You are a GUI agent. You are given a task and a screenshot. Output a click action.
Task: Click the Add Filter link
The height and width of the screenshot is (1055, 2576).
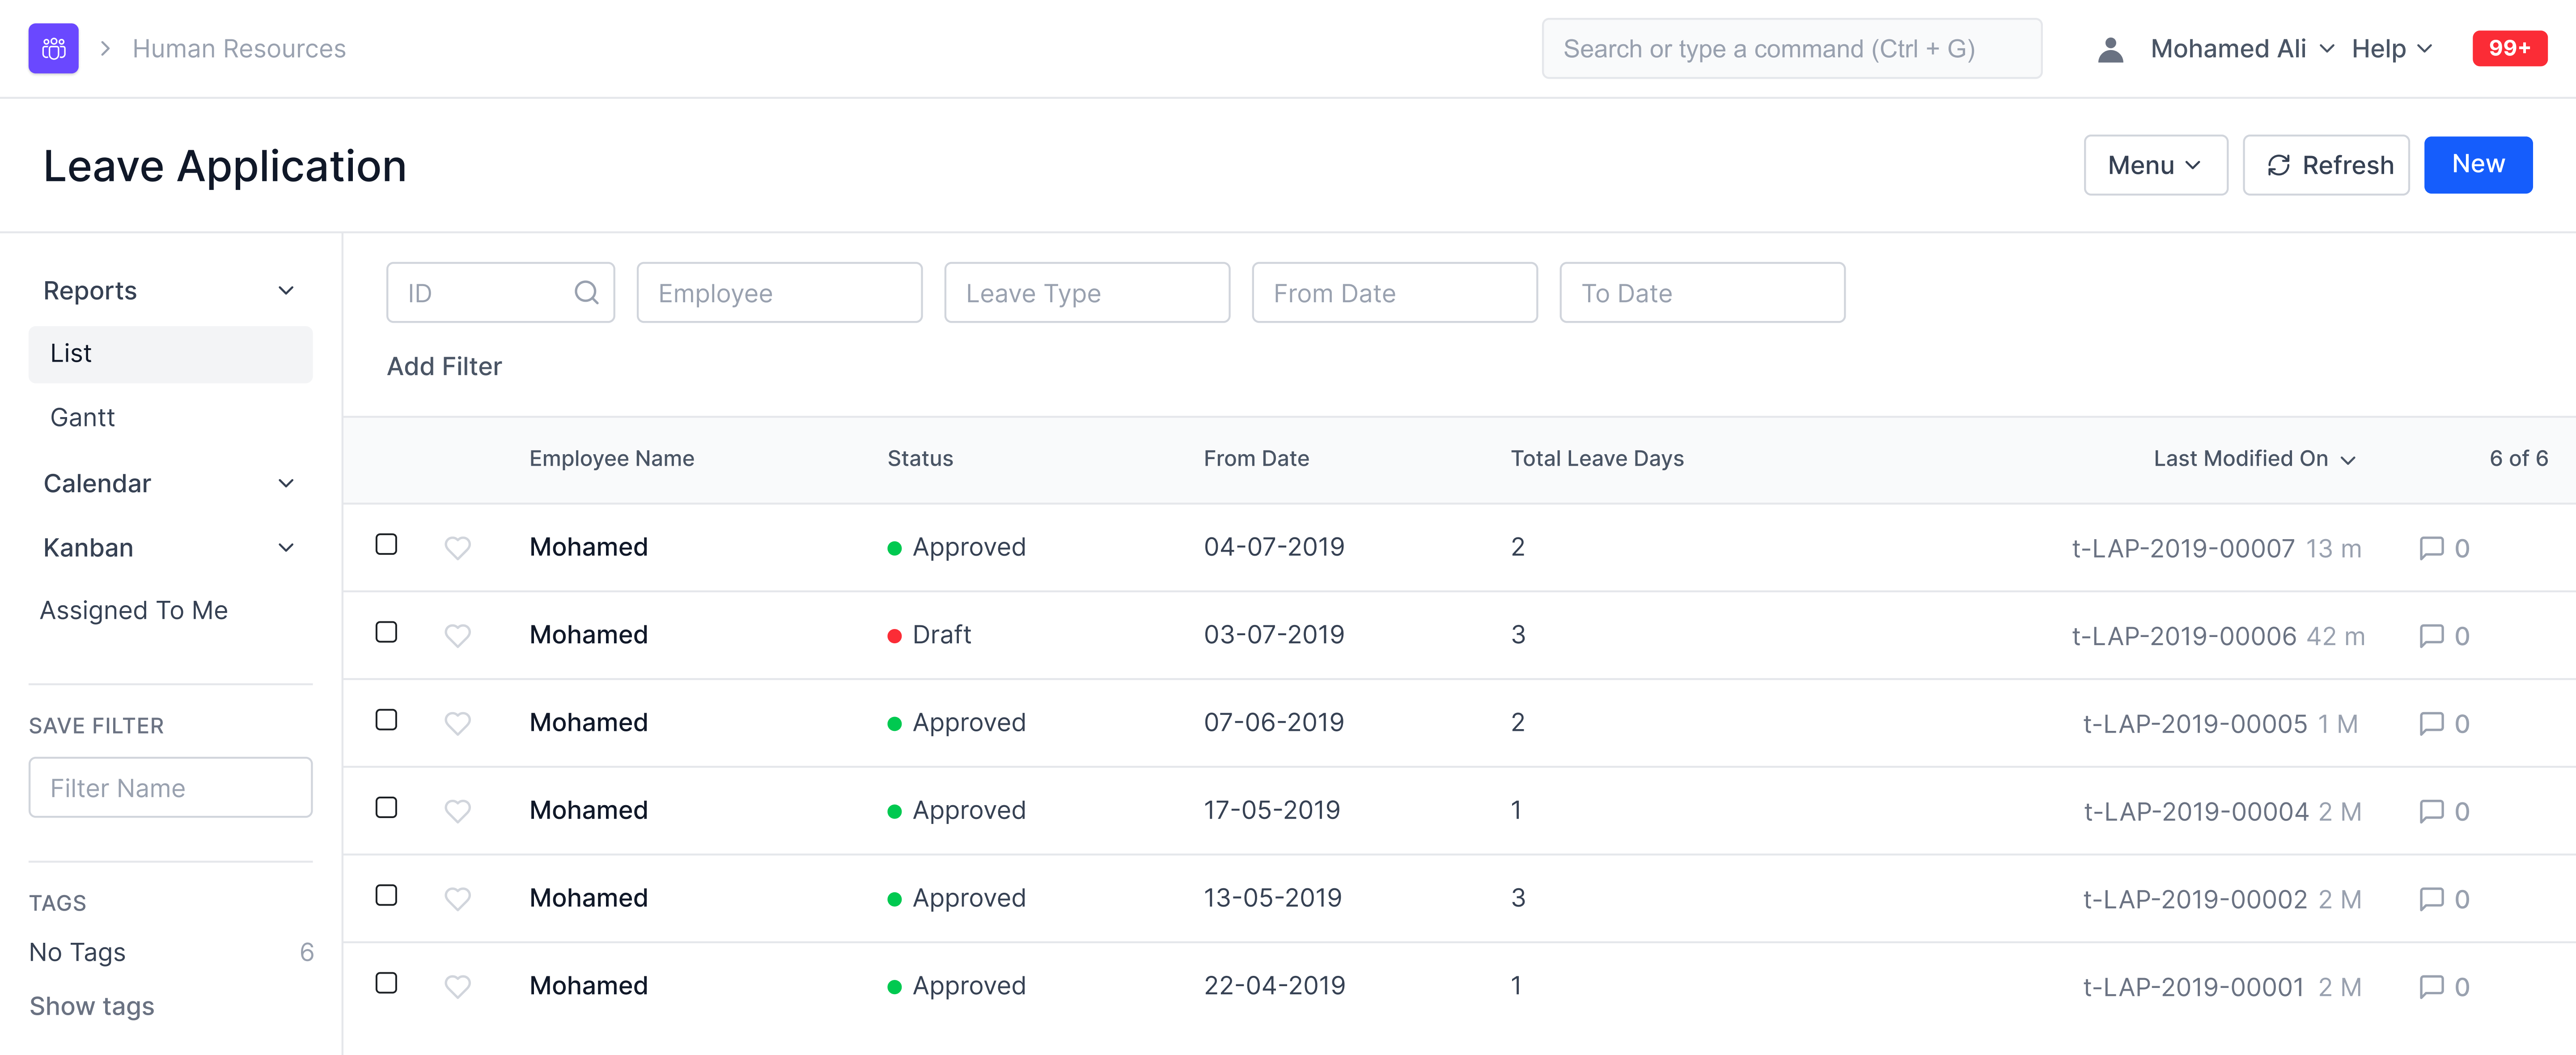tap(444, 366)
